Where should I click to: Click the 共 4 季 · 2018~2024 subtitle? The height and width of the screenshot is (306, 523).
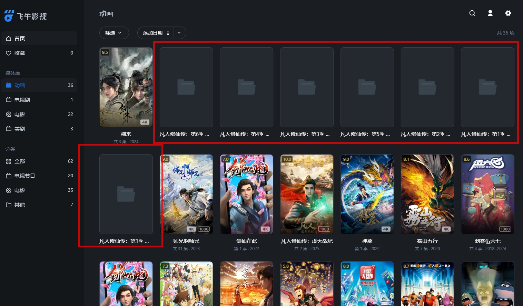click(x=487, y=248)
